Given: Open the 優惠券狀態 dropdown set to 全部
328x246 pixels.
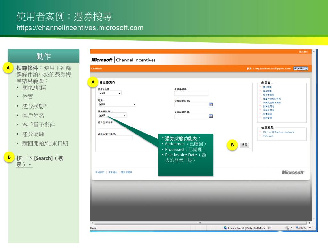Looking at the screenshot, I should coord(112,115).
